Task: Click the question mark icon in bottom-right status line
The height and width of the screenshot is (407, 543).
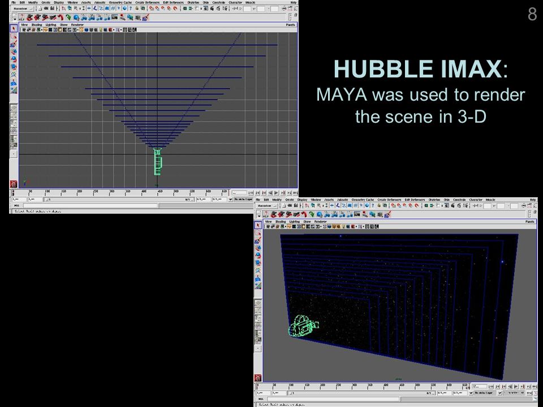Action: [373, 205]
